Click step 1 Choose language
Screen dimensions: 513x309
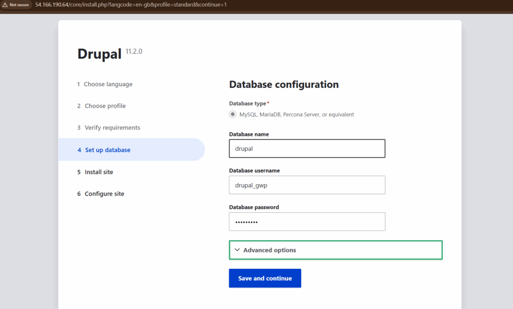[105, 84]
